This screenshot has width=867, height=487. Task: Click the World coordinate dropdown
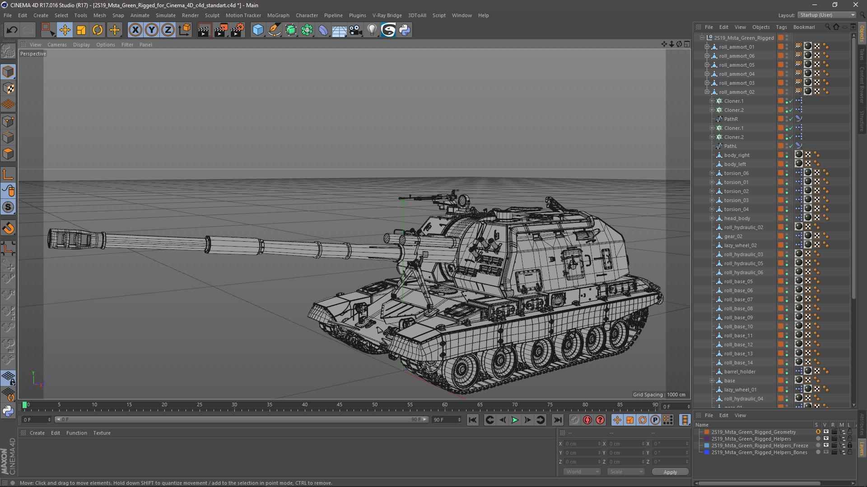coord(582,472)
